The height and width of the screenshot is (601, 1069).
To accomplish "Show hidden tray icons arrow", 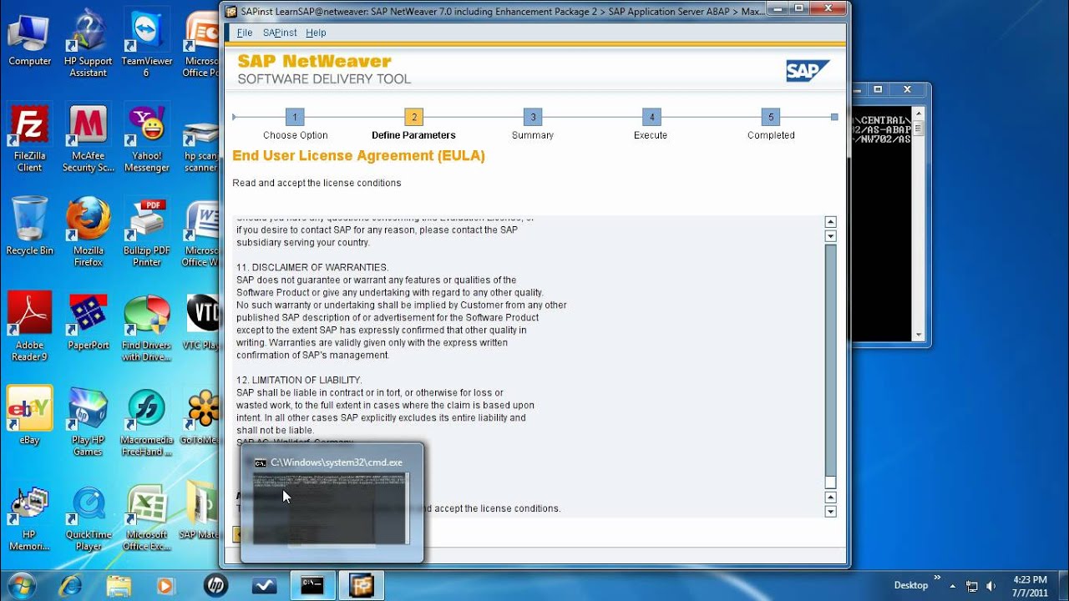I will tap(953, 586).
